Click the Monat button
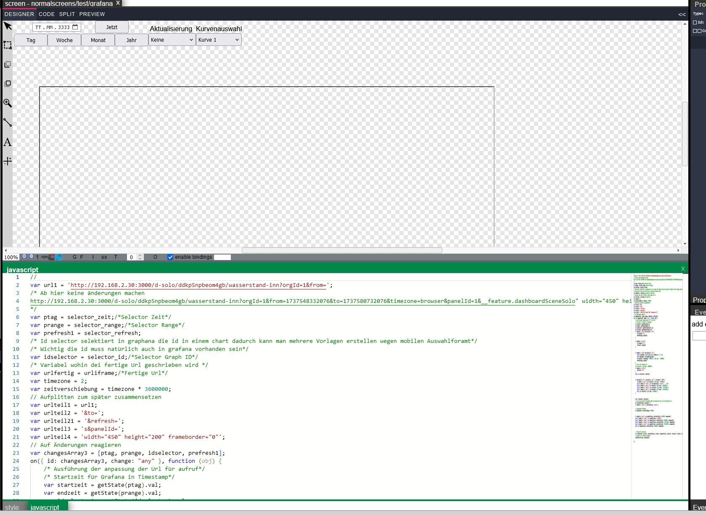The width and height of the screenshot is (706, 515). tap(98, 40)
